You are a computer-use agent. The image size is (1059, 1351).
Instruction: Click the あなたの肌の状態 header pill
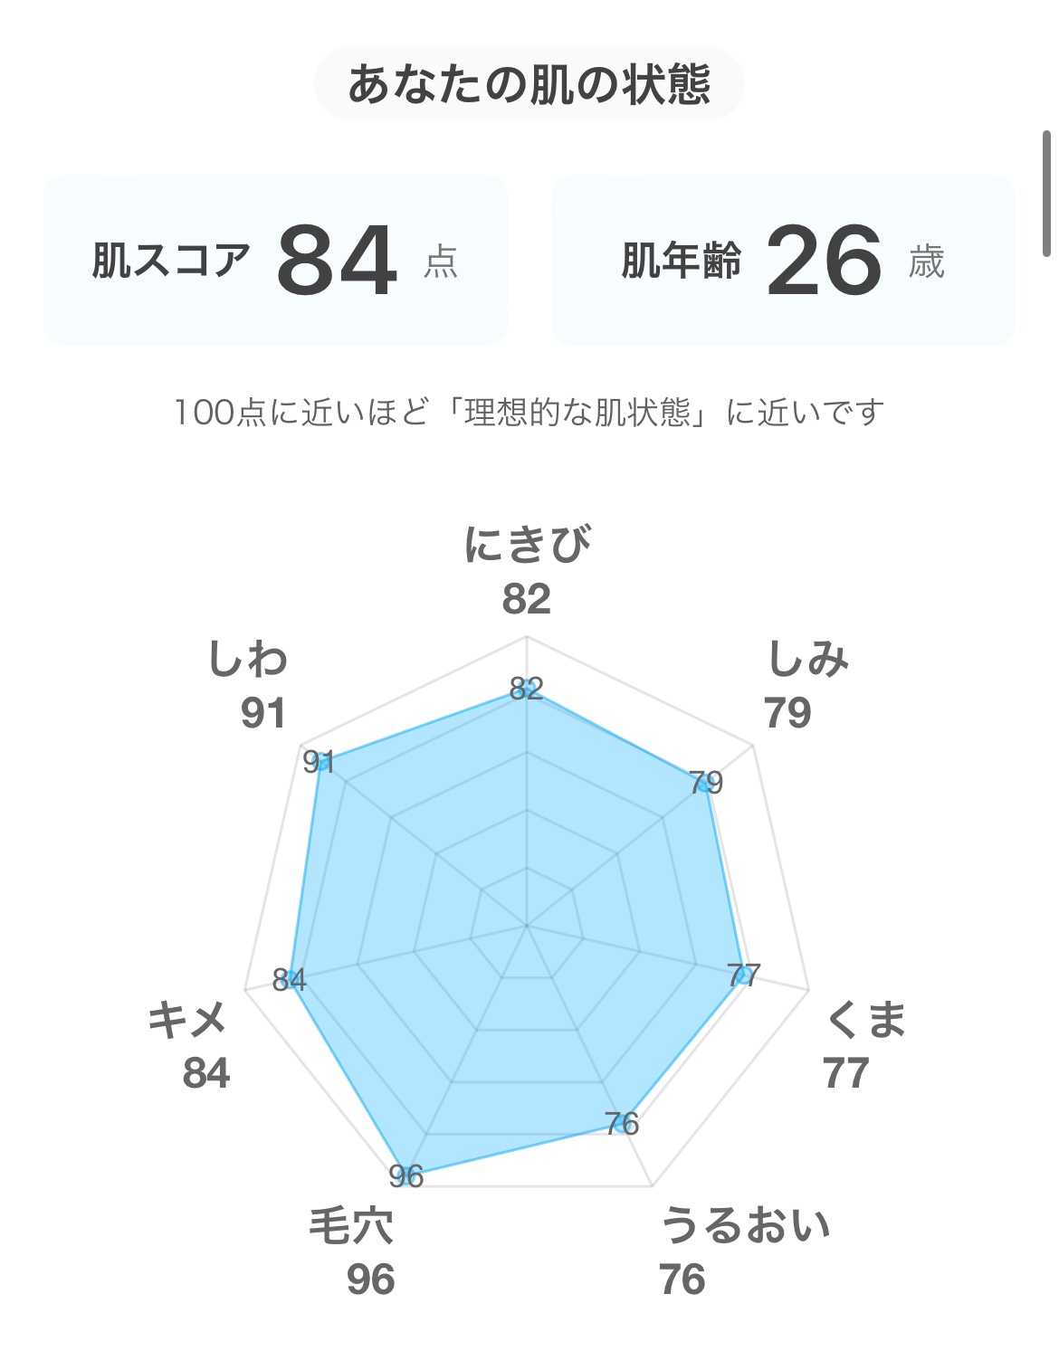point(529,84)
